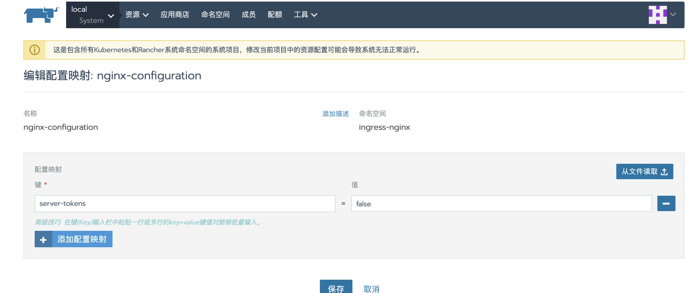Screen dimensions: 700x293
Task: Open the 工具 dropdown menu
Action: [305, 15]
